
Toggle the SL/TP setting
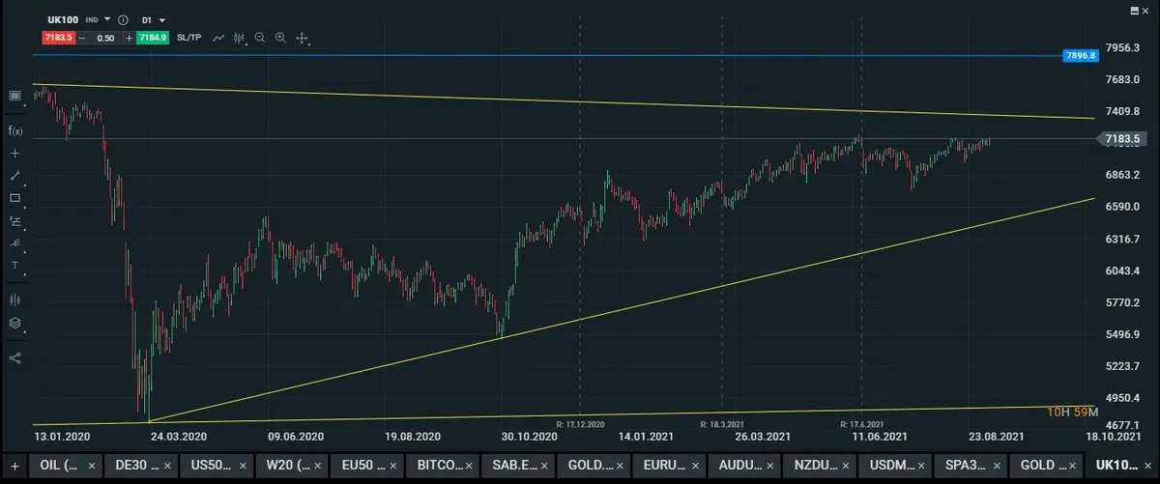coord(189,38)
